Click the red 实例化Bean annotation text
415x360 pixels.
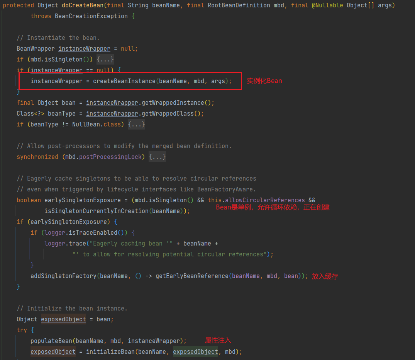[264, 81]
